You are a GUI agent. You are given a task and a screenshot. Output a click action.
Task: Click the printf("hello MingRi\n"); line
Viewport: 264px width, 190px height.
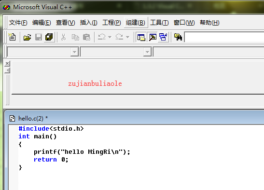coord(82,152)
